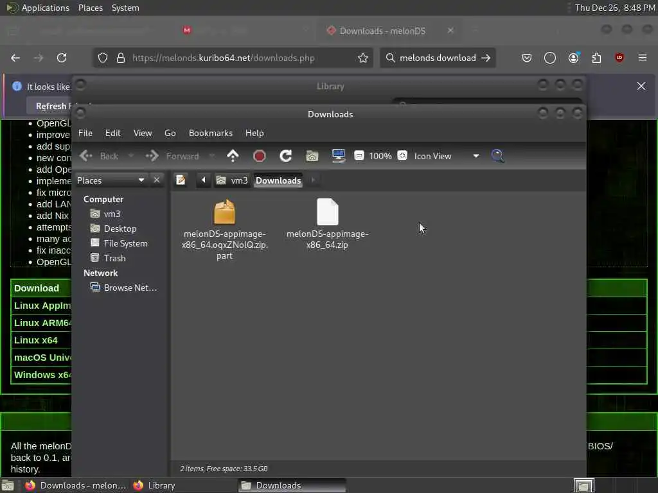Select vm3 in the path bar
658x493 pixels.
(x=232, y=180)
